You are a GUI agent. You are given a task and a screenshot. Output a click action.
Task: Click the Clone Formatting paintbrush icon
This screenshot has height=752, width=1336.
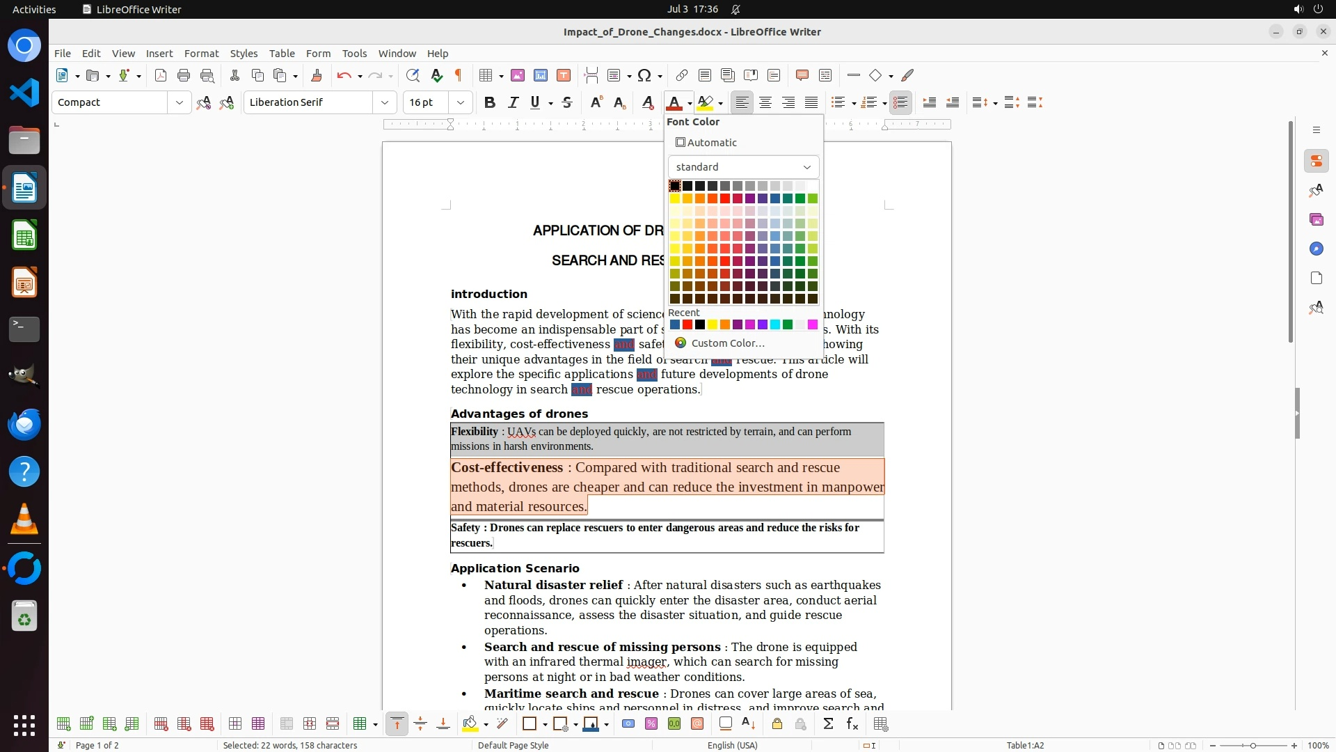(316, 75)
